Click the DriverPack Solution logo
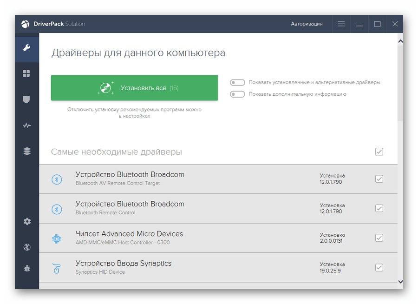The height and width of the screenshot is (304, 418). 53,24
